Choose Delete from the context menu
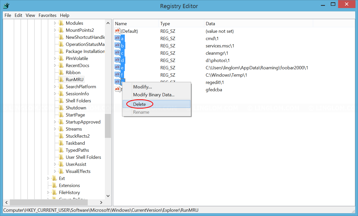Screen dimensions: 358x216 [x=156, y=104]
